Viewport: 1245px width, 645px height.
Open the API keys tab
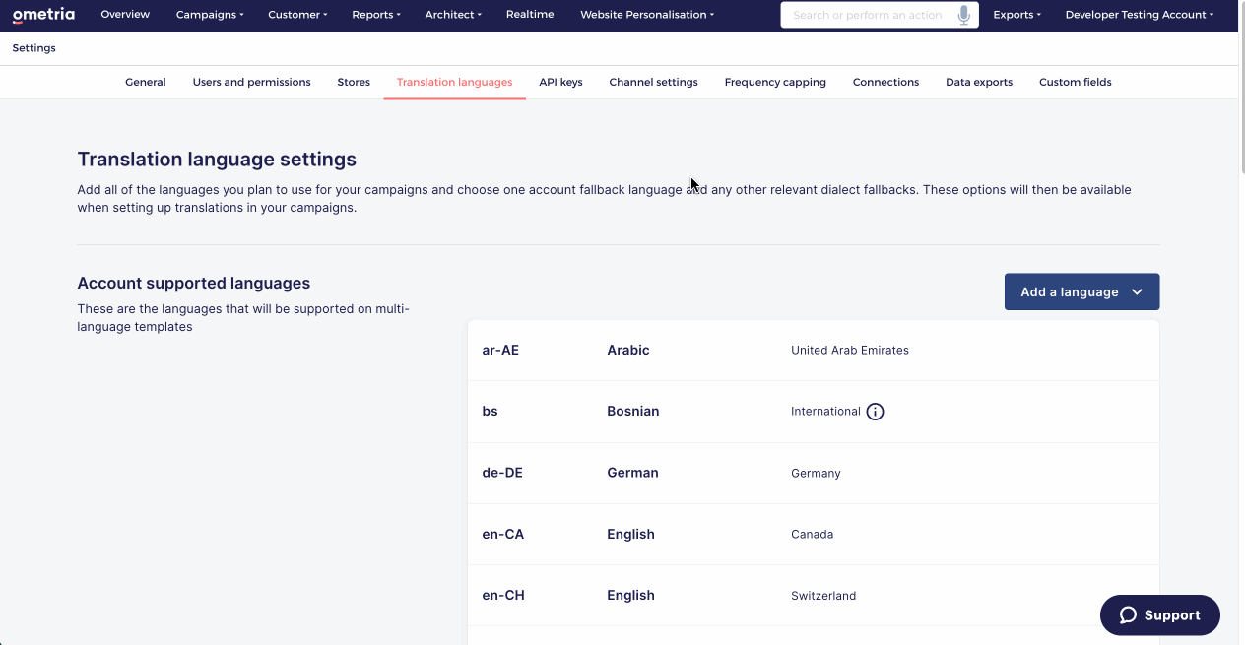pyautogui.click(x=560, y=83)
